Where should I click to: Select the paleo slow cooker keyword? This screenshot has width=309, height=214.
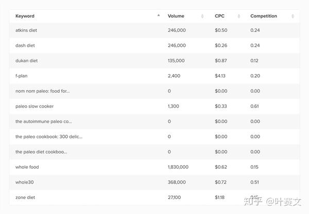pos(35,106)
